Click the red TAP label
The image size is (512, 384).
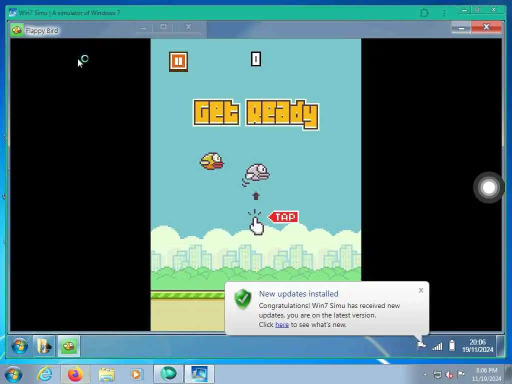283,217
